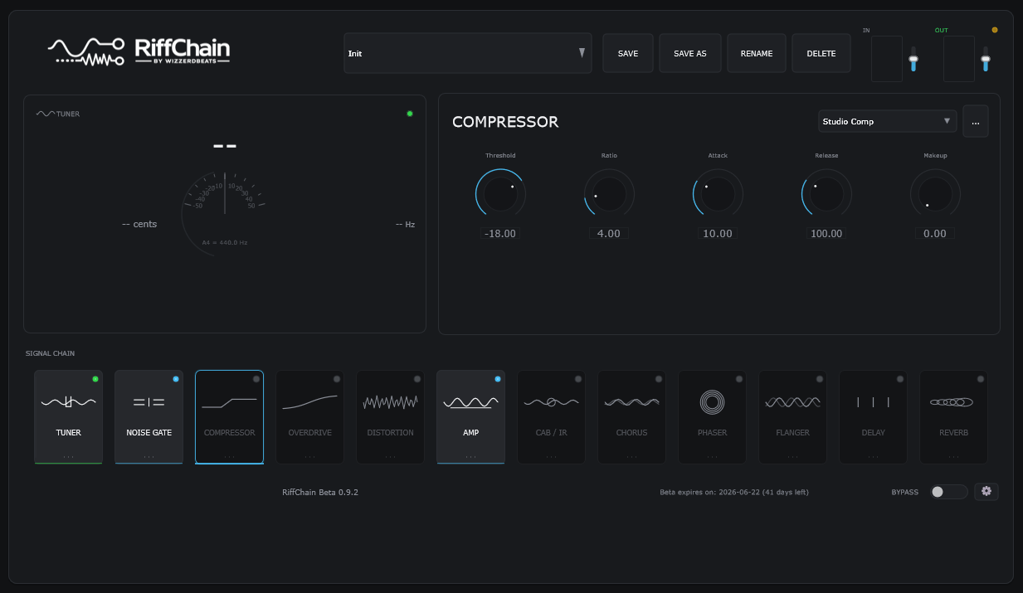Expand the Noise Gate dots handle

pos(149,456)
